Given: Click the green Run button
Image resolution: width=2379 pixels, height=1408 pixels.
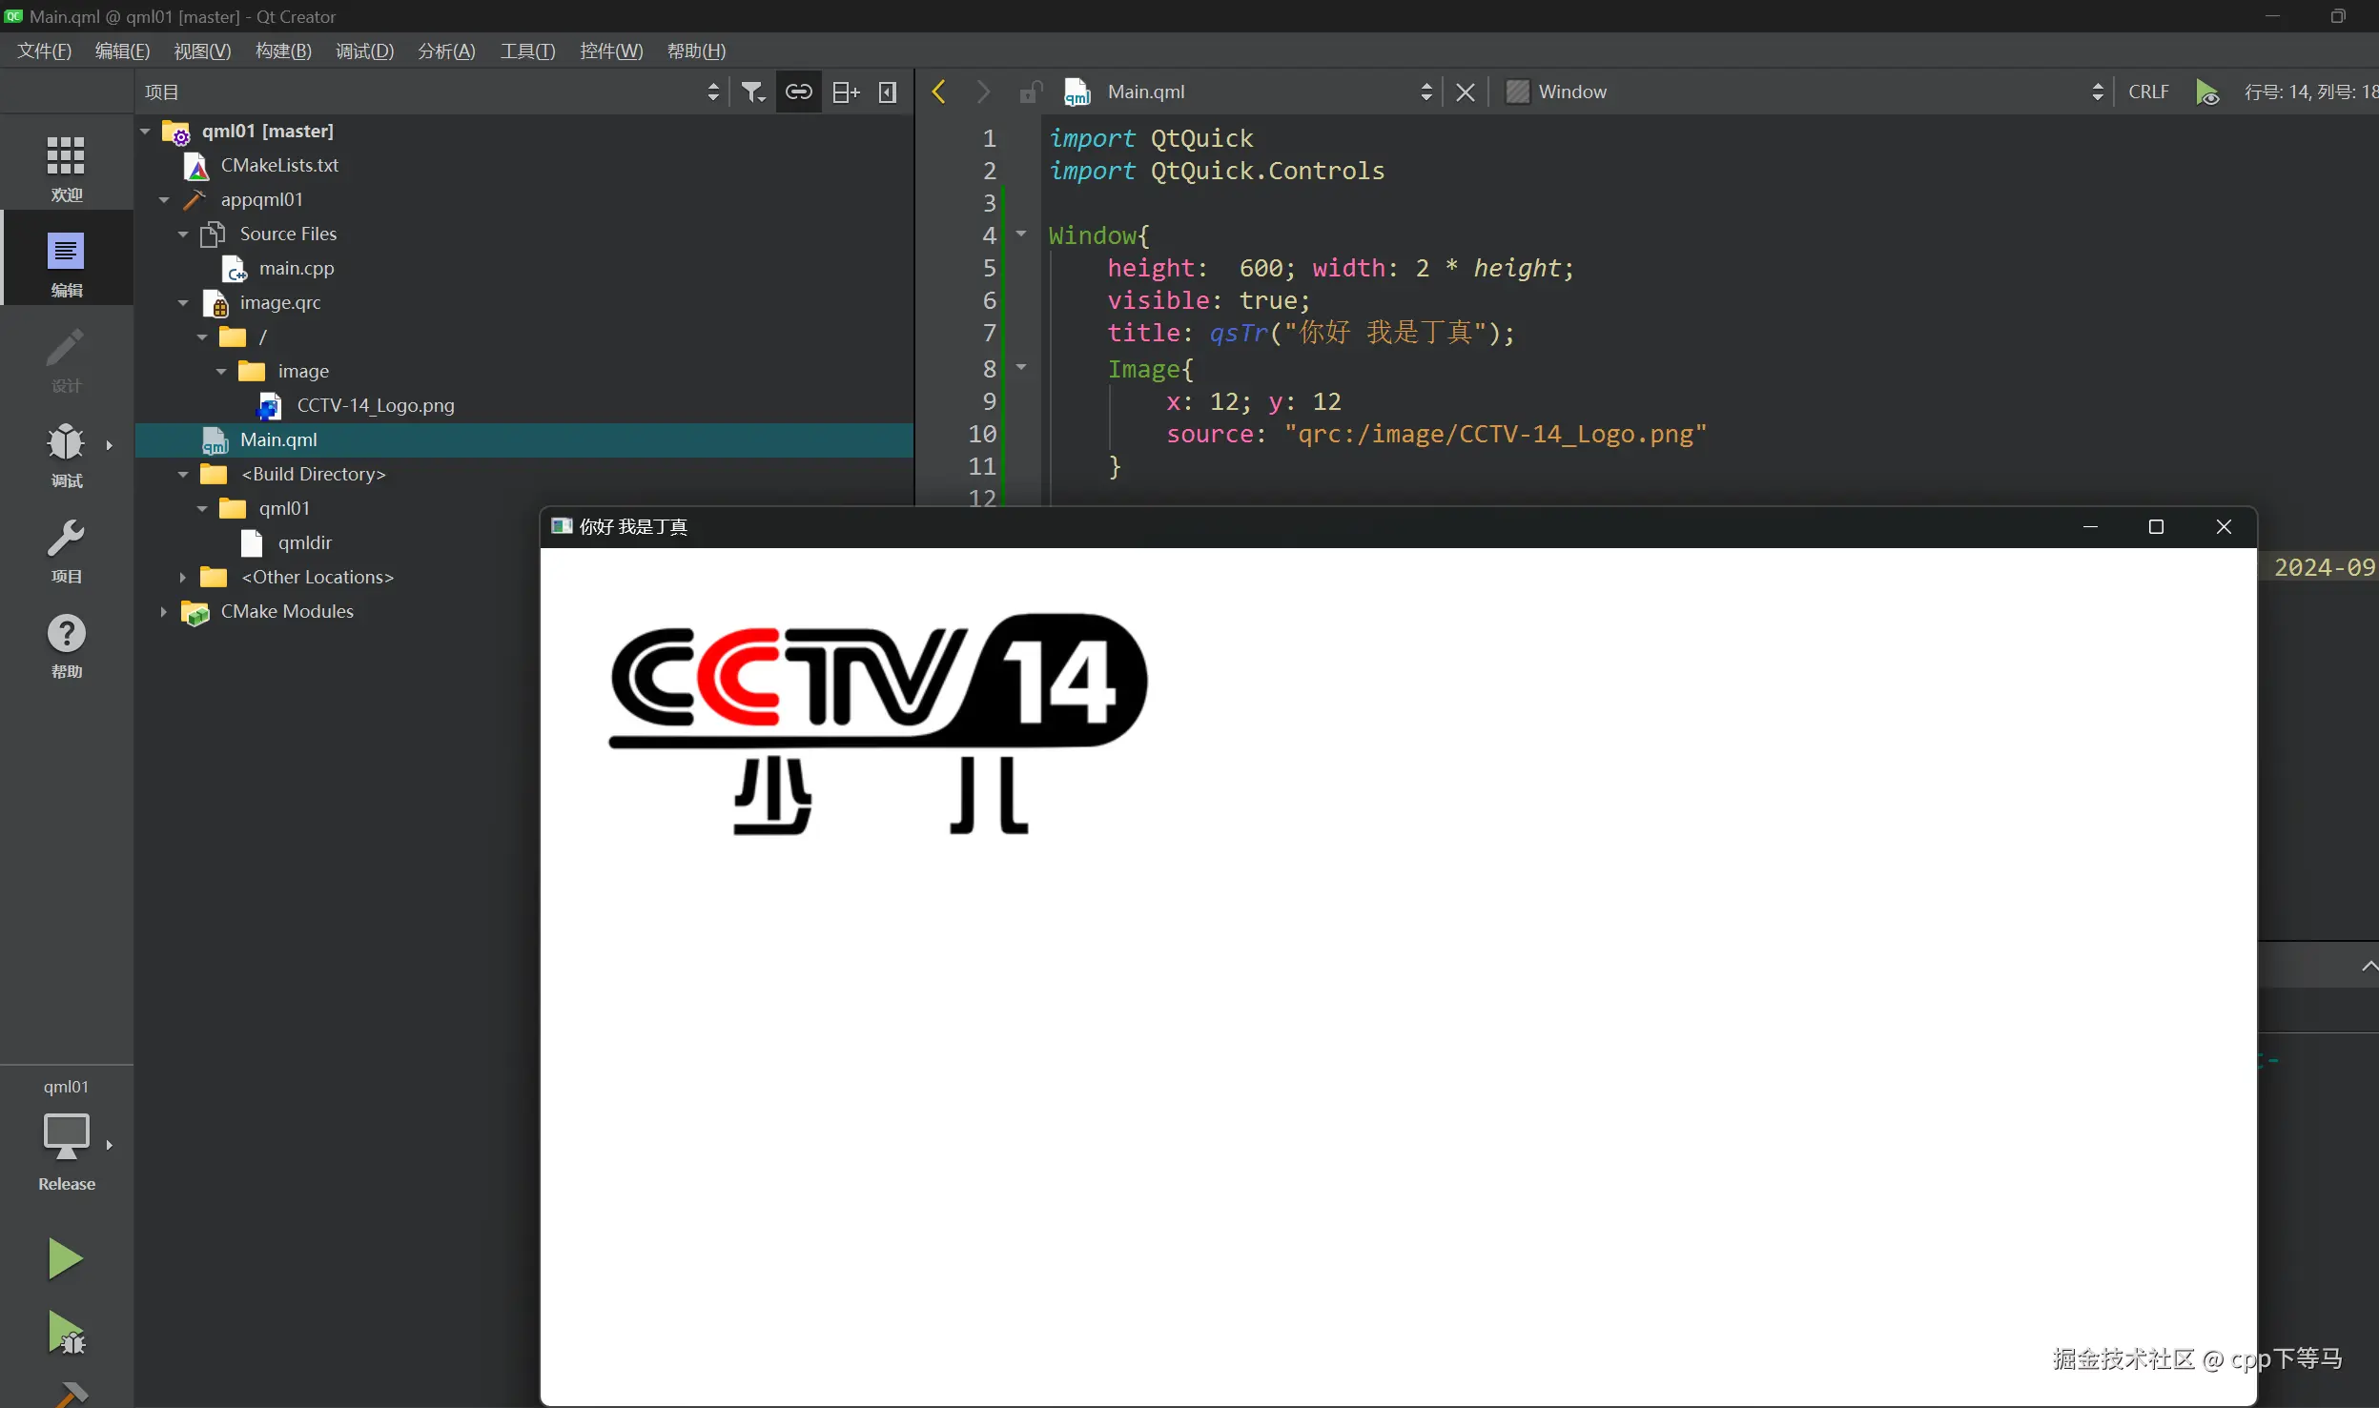Looking at the screenshot, I should [65, 1258].
